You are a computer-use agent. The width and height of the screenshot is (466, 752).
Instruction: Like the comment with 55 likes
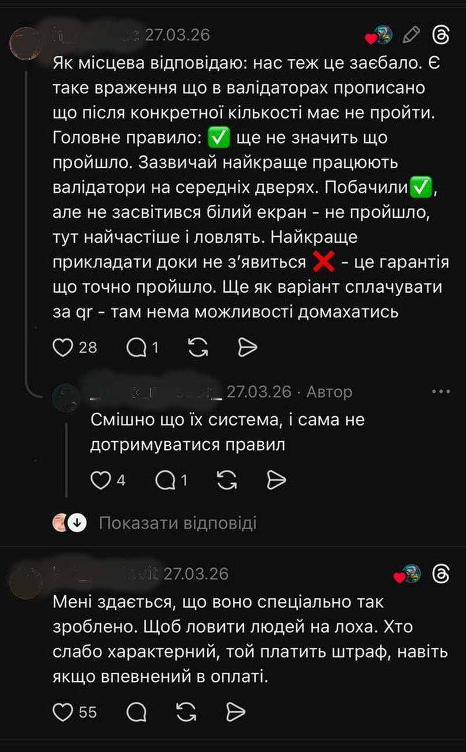click(62, 711)
